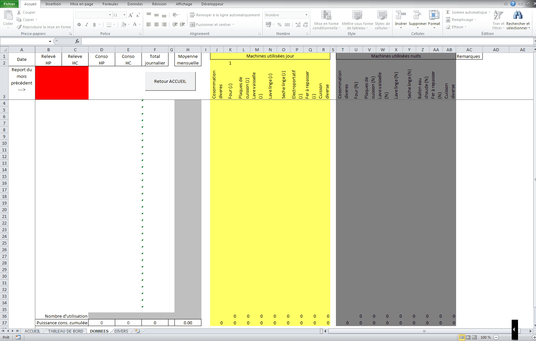536x341 pixels.
Task: Click the Couper scissors icon
Action: tap(19, 12)
